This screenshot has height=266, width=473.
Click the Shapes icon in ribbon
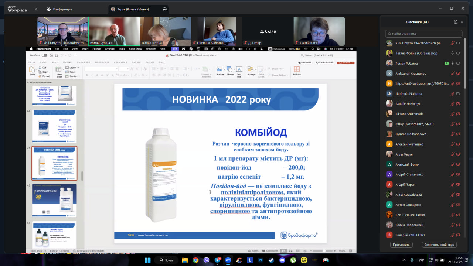click(x=230, y=70)
